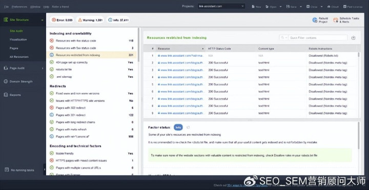Select Resources restricted from indexing row
The image size is (369, 190).
pyautogui.click(x=92, y=55)
